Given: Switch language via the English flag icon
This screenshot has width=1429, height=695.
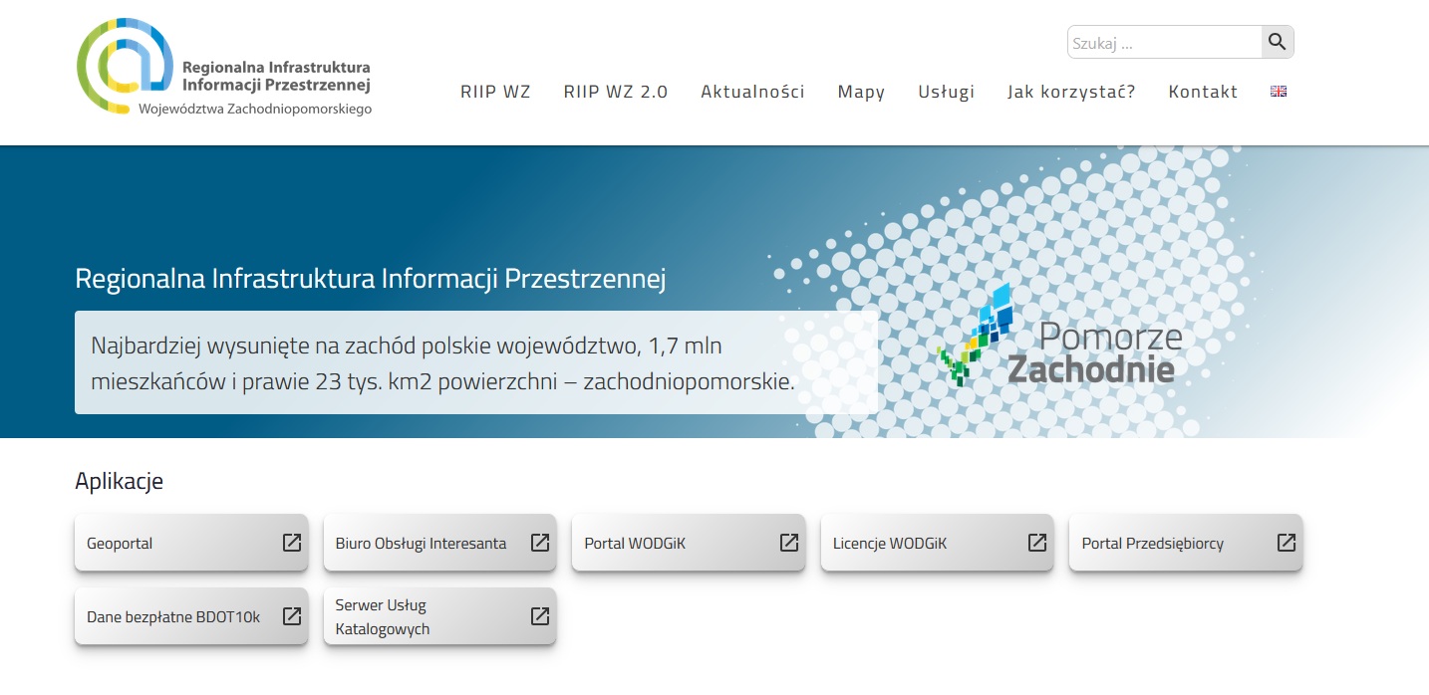Looking at the screenshot, I should (1279, 92).
